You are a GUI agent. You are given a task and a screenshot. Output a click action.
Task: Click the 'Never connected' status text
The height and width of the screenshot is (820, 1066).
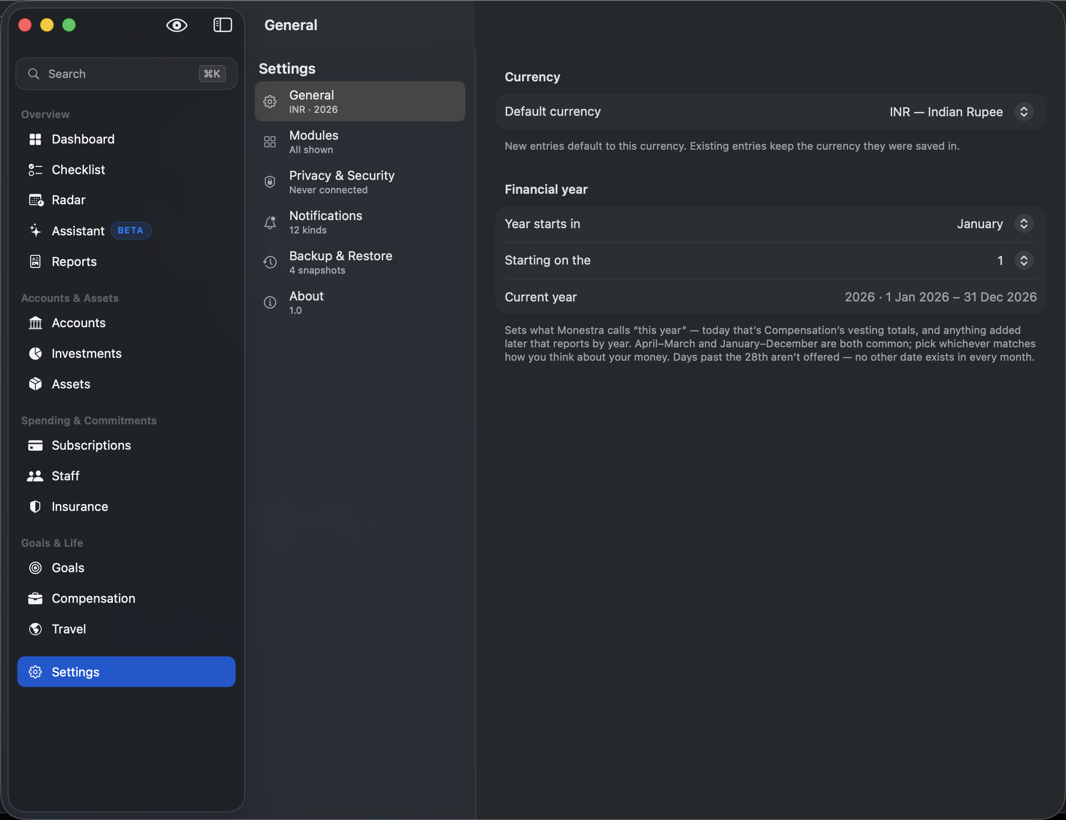(x=329, y=190)
